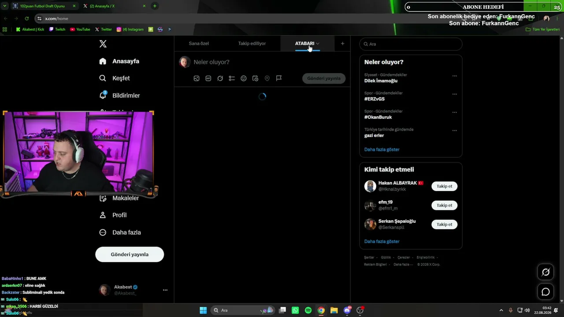564x317 pixels.
Task: Expand the browser tab search dropdown
Action: click(x=5, y=6)
